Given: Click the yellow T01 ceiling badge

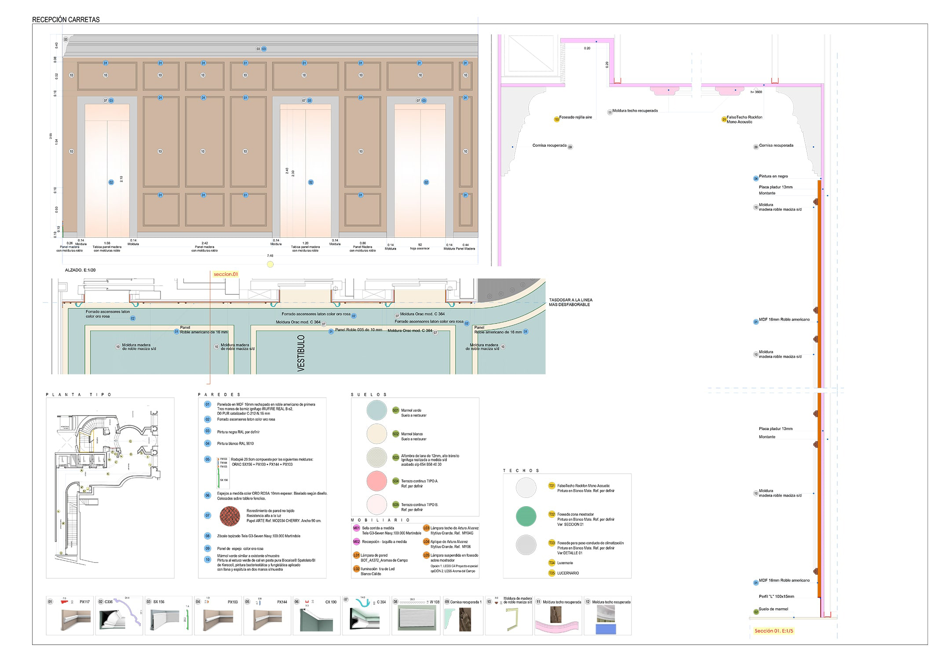Looking at the screenshot, I should click(552, 486).
